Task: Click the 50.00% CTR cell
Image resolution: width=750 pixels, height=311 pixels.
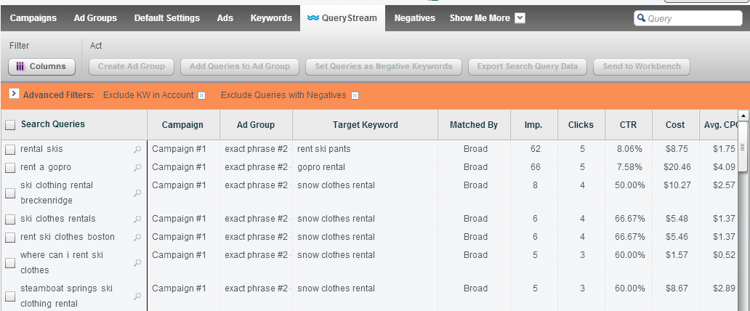Action: (630, 185)
